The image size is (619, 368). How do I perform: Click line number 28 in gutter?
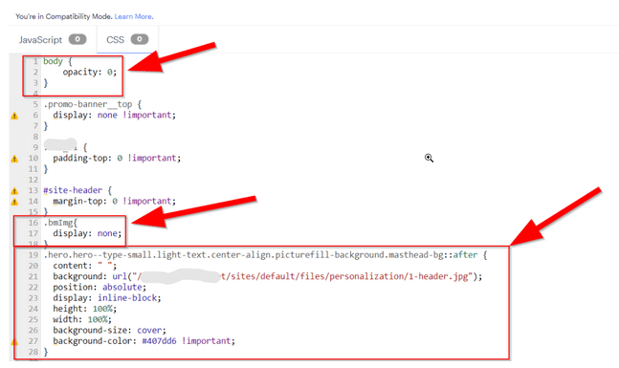(x=33, y=352)
